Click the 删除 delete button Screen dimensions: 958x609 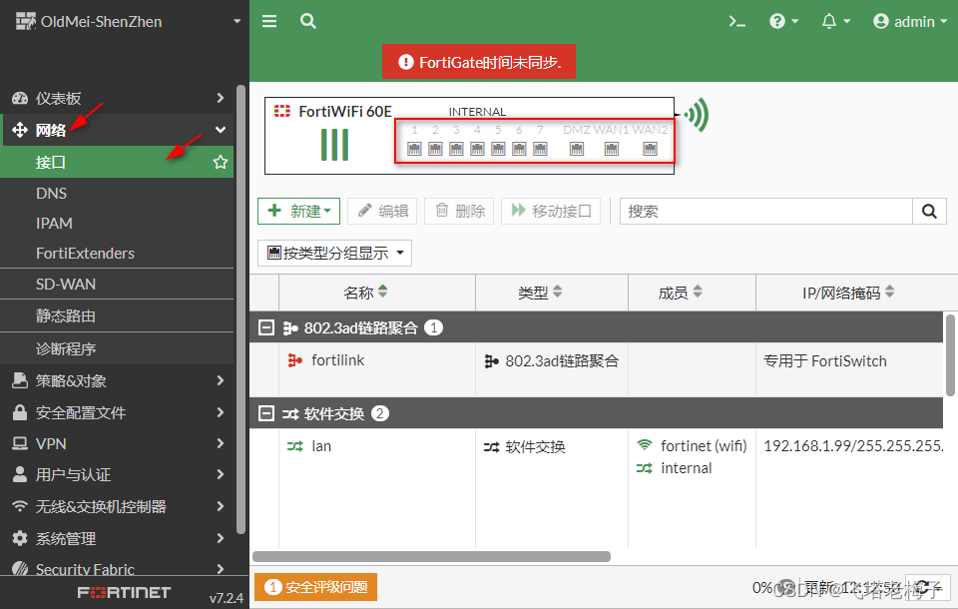[459, 211]
